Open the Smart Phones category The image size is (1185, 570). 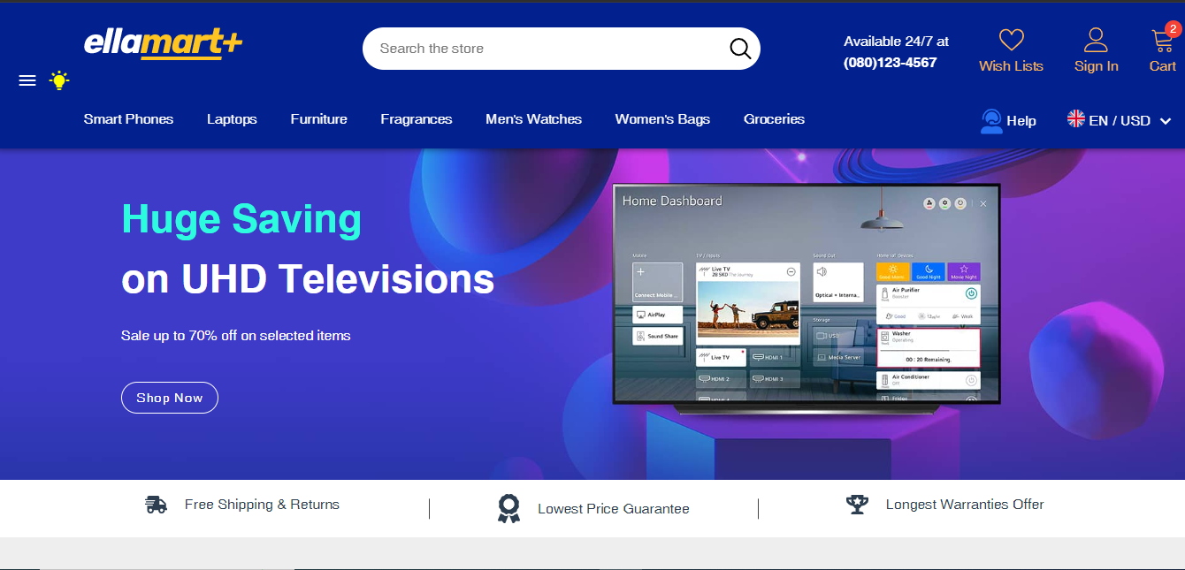pos(128,119)
